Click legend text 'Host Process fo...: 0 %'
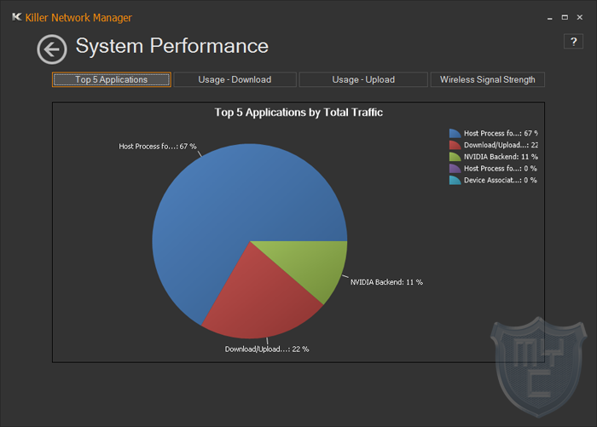This screenshot has height=427, width=597. pyautogui.click(x=501, y=169)
